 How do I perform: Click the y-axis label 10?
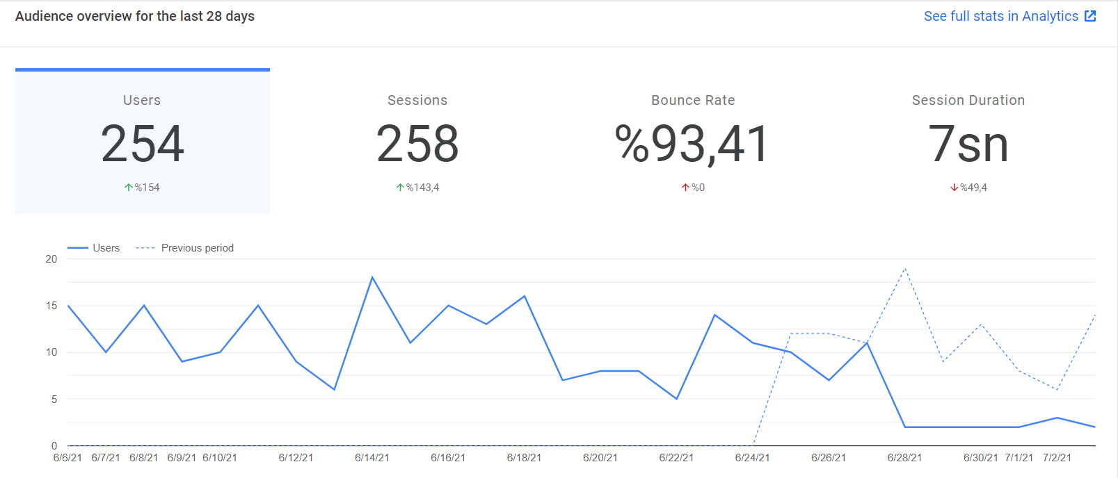[x=51, y=352]
